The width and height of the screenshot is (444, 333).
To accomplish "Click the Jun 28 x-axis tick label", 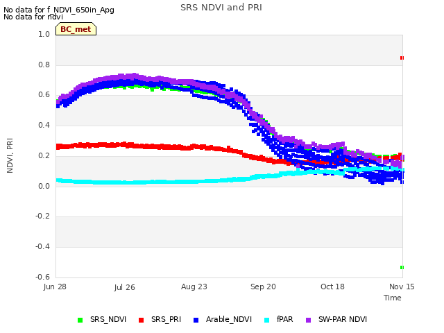I will (55, 287).
